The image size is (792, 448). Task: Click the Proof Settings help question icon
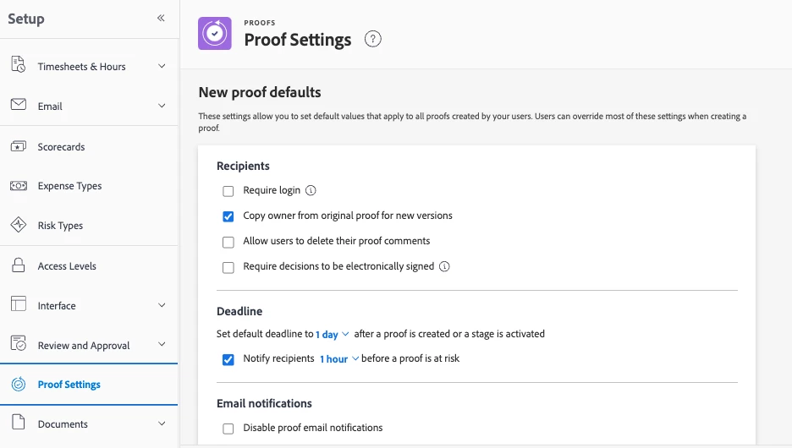372,39
